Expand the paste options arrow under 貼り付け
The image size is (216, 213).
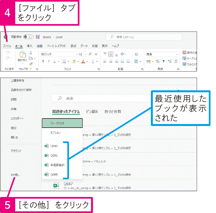coord(23,64)
